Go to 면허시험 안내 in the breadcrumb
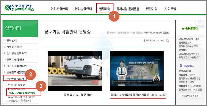This screenshot has height=106, width=207. click(124, 33)
